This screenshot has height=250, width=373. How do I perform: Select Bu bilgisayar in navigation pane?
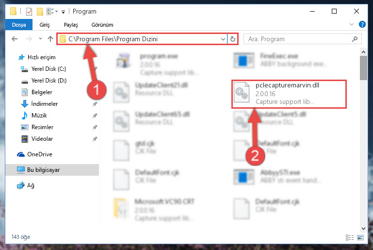pyautogui.click(x=52, y=170)
